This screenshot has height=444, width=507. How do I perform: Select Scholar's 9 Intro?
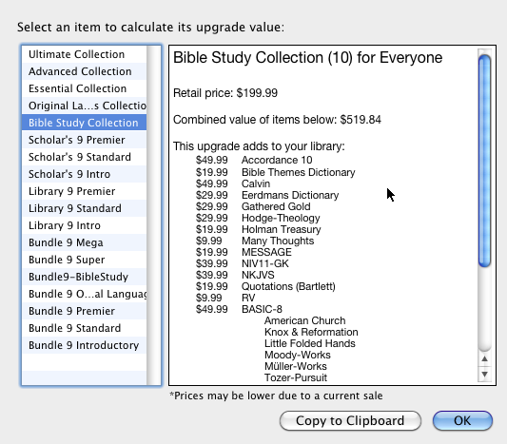pyautogui.click(x=84, y=174)
